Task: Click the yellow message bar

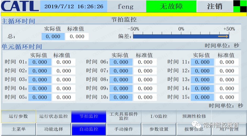Action: point(124,14)
